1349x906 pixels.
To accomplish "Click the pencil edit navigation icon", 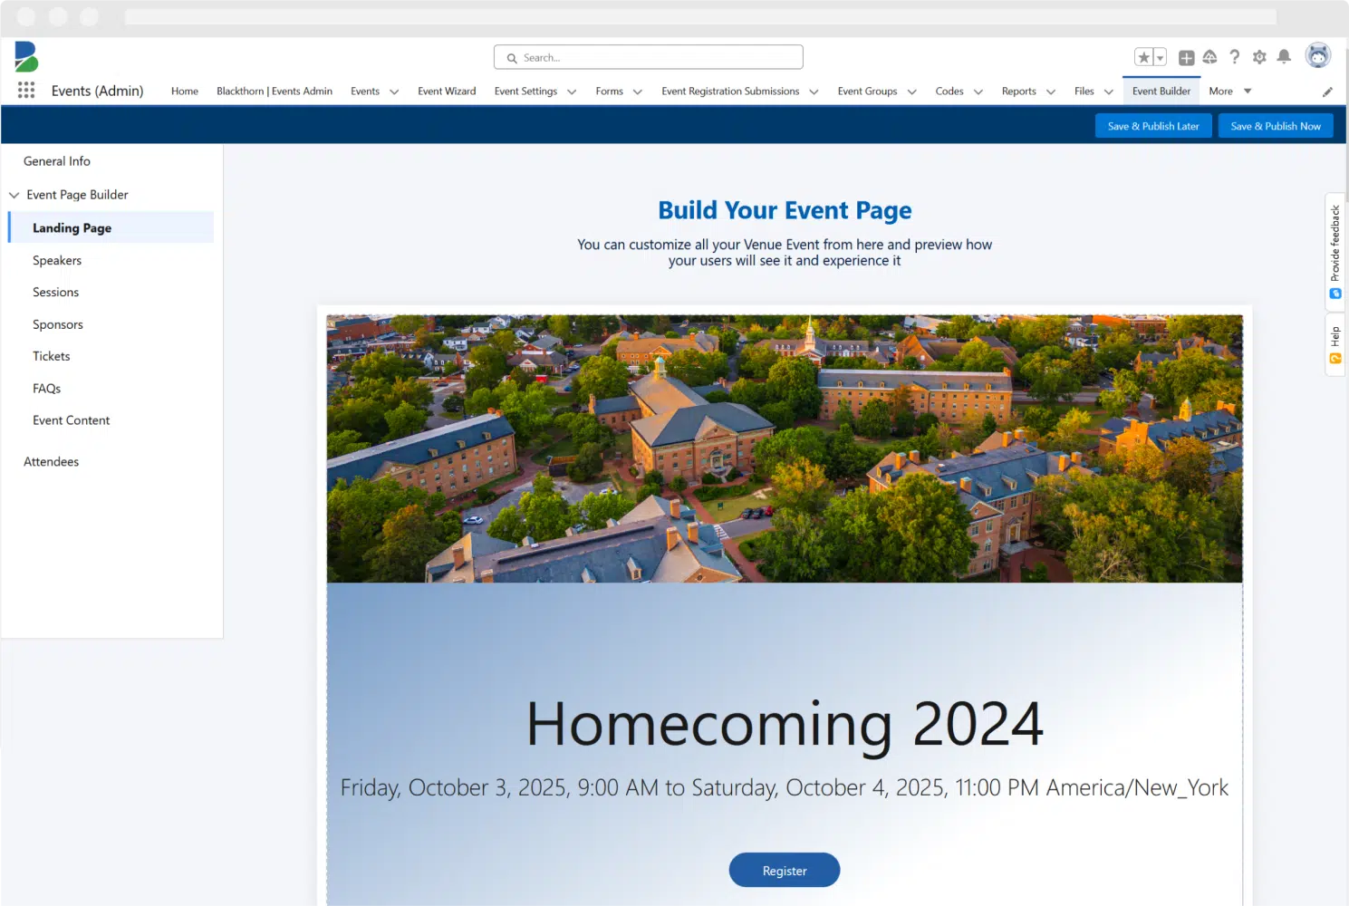I will coord(1327,92).
